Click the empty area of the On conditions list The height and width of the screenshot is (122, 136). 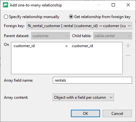(67, 61)
